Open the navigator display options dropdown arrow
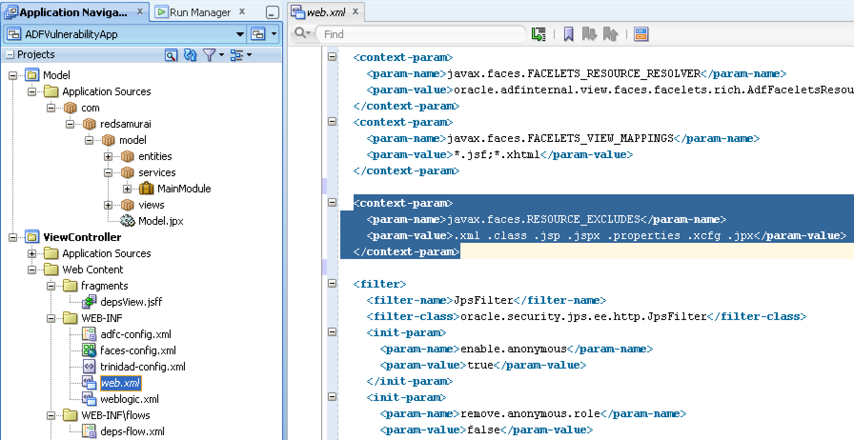 click(249, 55)
